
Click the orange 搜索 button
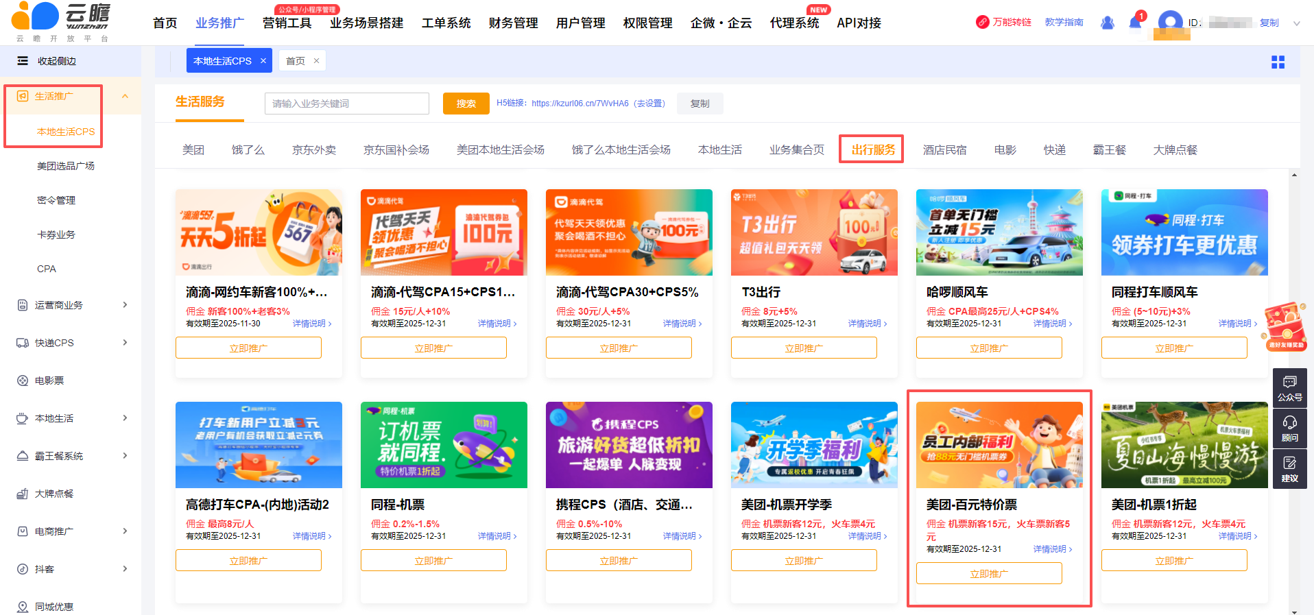[x=466, y=104]
